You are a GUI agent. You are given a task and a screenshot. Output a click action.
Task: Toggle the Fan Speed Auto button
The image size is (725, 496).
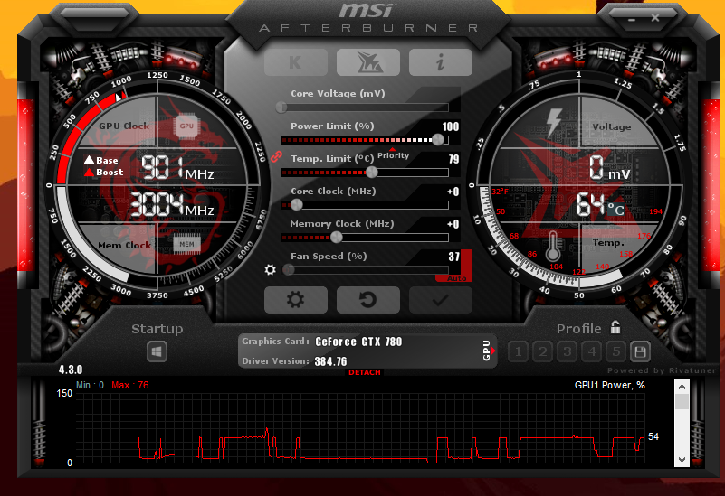point(457,278)
